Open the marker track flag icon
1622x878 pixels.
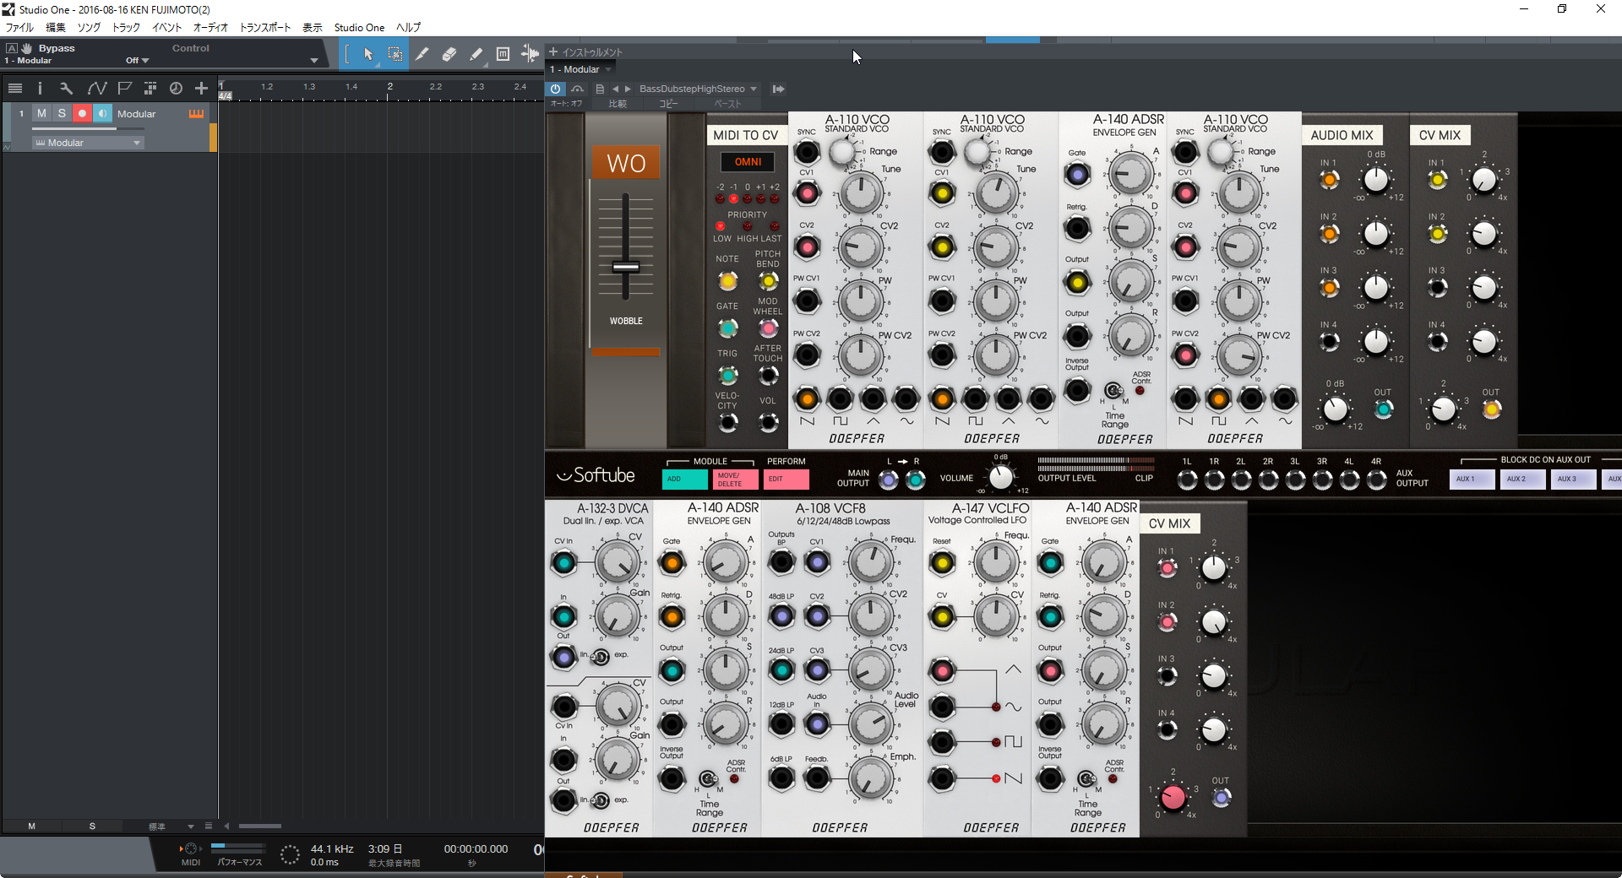click(x=124, y=88)
